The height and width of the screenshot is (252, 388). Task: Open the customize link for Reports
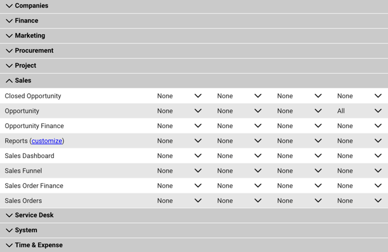click(47, 141)
